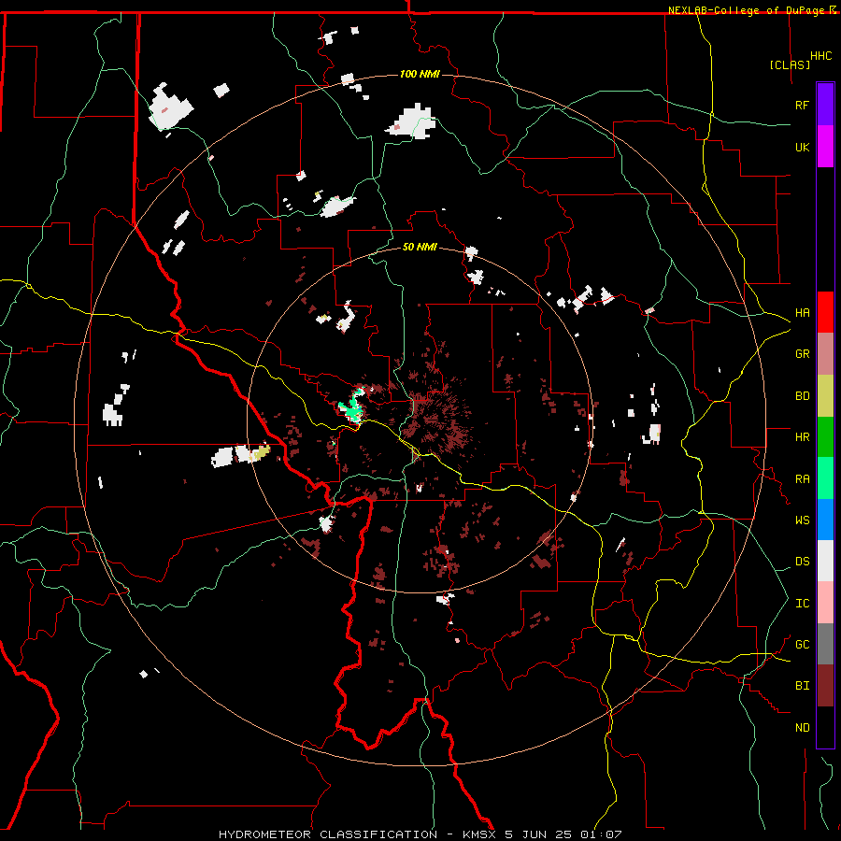Click the ND legend label
This screenshot has width=841, height=841.
click(802, 728)
